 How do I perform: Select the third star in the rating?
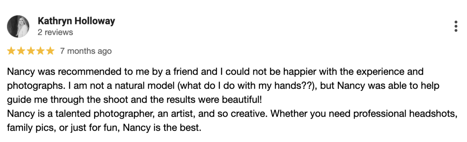click(x=31, y=51)
